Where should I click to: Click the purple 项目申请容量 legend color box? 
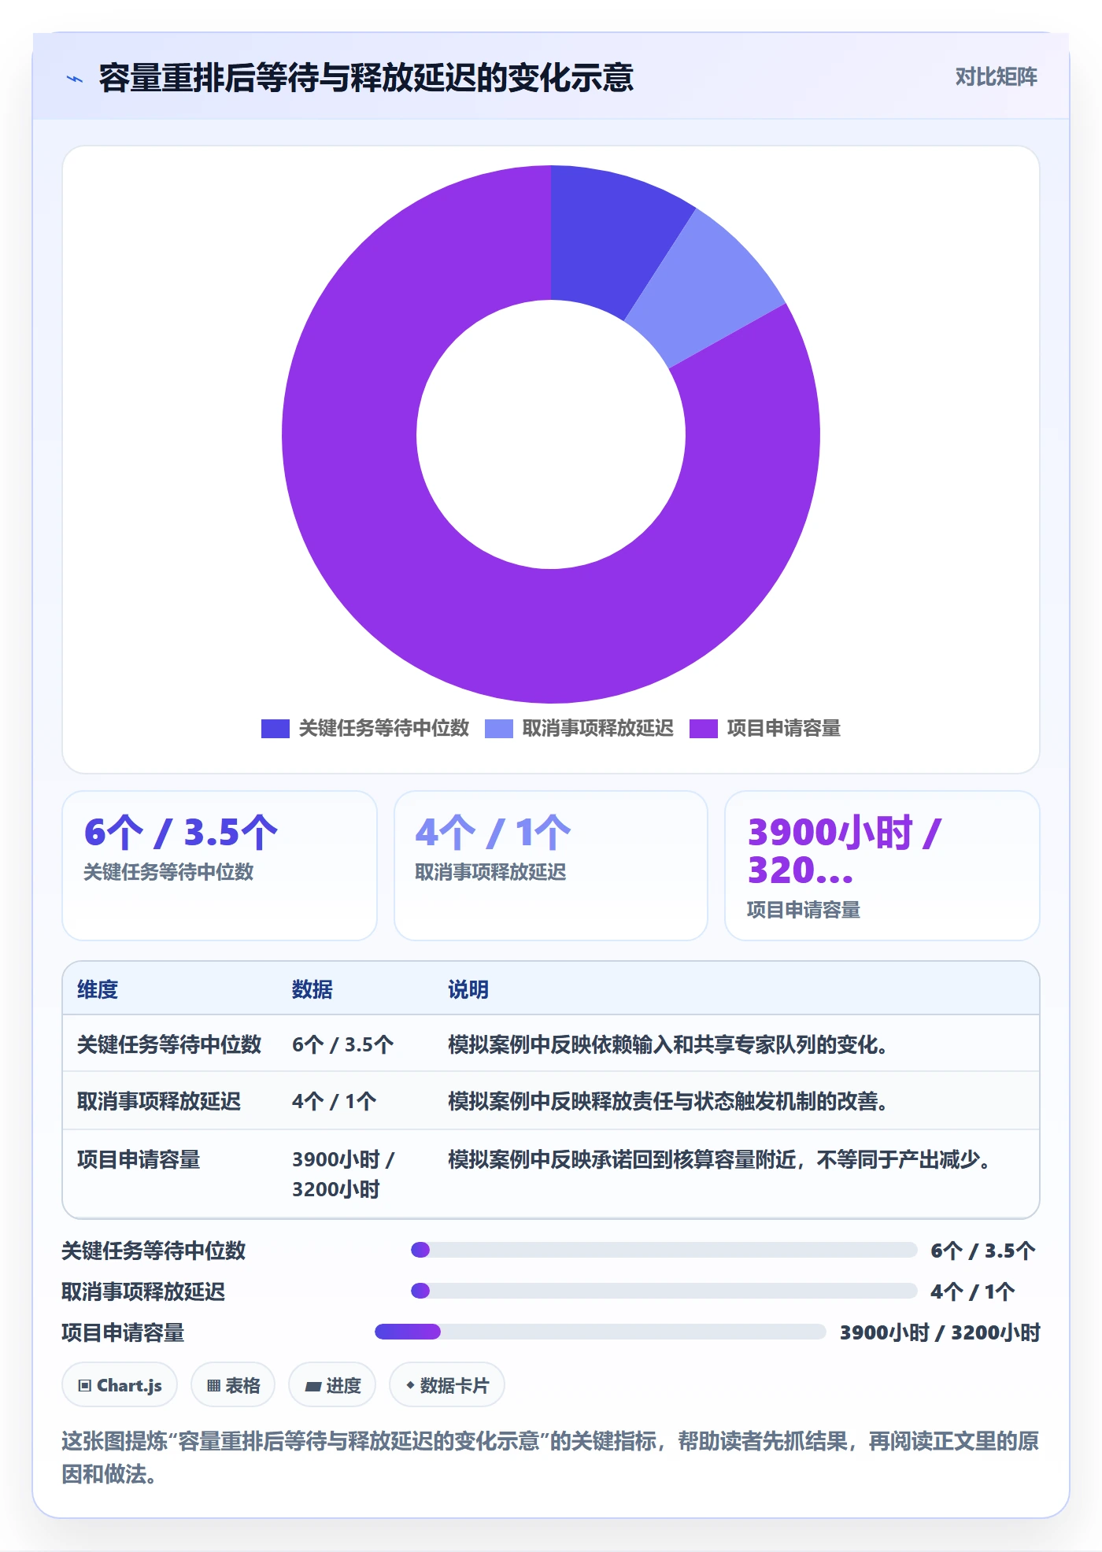click(x=704, y=729)
